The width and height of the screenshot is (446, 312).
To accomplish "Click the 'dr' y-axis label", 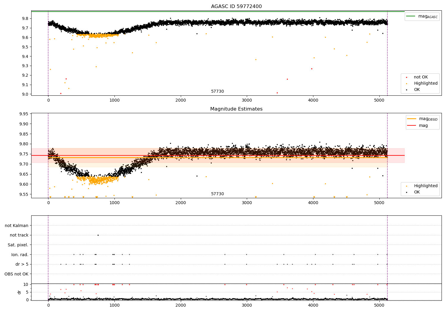I will [x=19, y=292].
